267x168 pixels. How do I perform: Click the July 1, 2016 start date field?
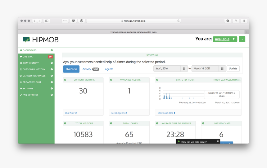pos(167,68)
